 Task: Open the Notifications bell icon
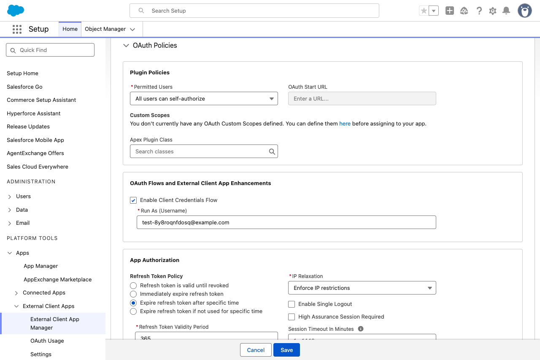pos(506,11)
